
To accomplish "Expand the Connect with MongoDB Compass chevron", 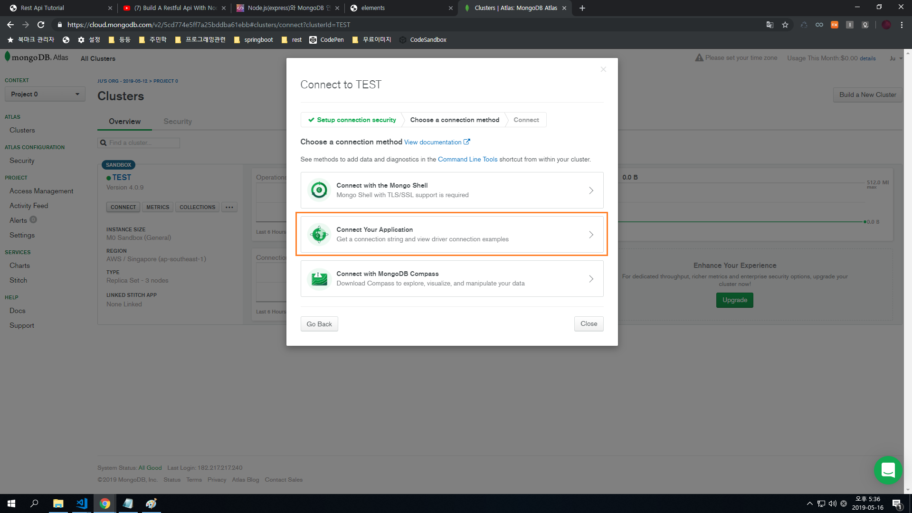I will 591,279.
